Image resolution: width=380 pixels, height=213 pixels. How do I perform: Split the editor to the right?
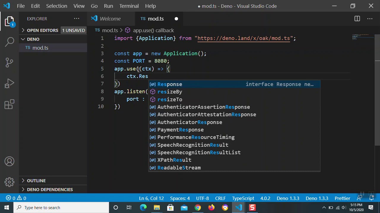pos(357,19)
